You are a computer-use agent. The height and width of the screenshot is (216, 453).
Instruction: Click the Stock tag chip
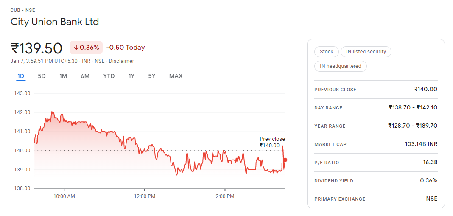click(x=327, y=52)
